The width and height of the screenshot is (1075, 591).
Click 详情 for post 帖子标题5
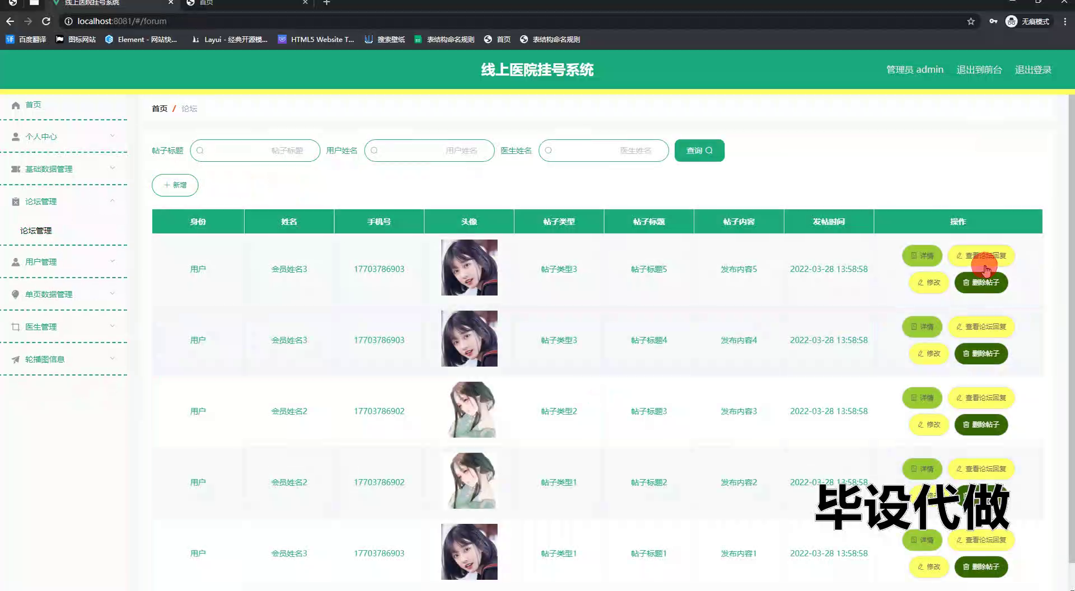[922, 256]
